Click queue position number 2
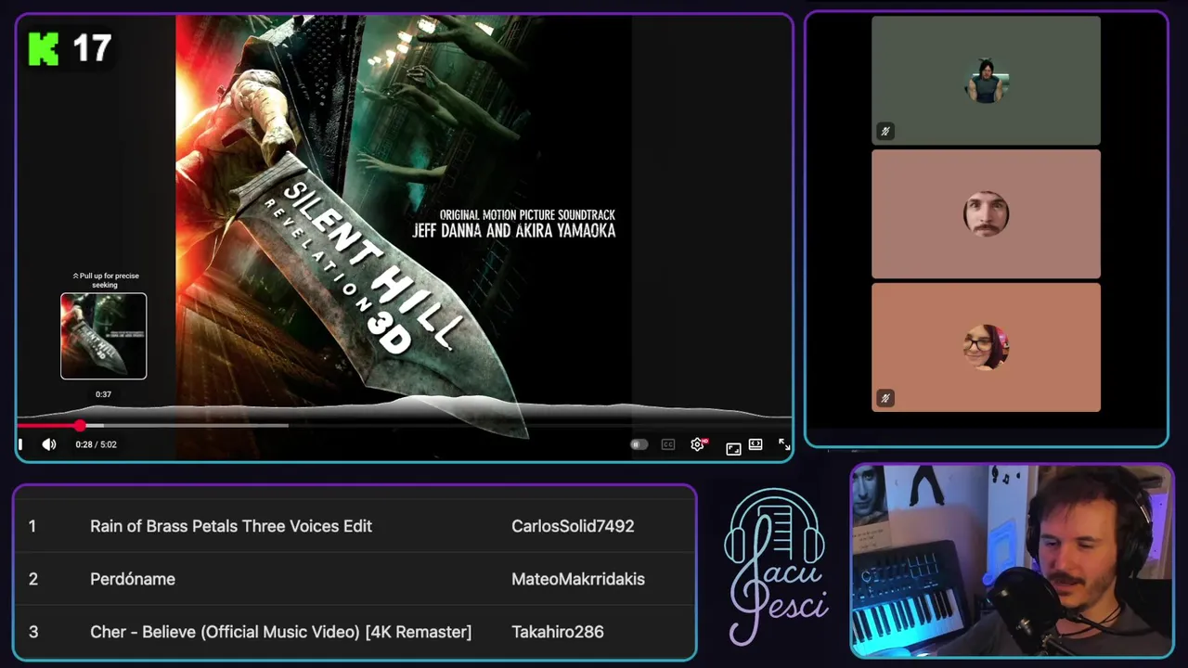Screen dimensions: 1188x668 click(x=33, y=579)
